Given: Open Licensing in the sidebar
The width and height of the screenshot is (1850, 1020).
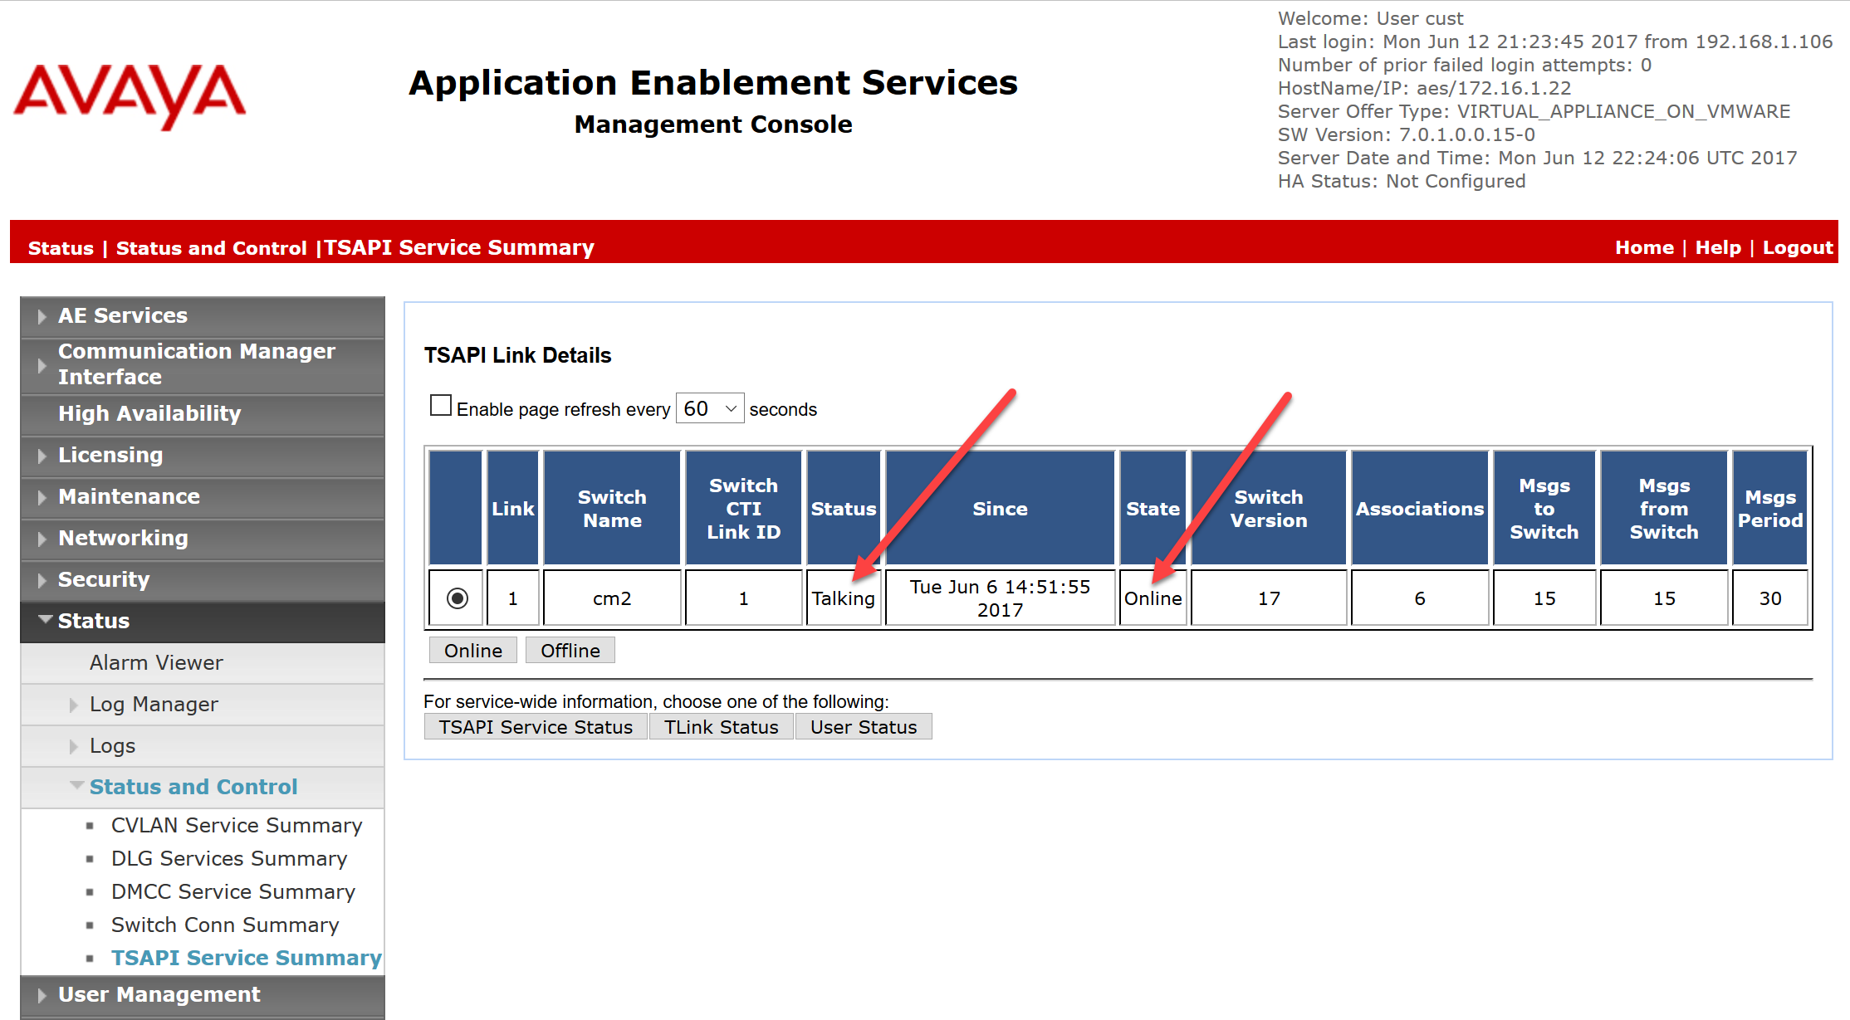Looking at the screenshot, I should (x=110, y=455).
